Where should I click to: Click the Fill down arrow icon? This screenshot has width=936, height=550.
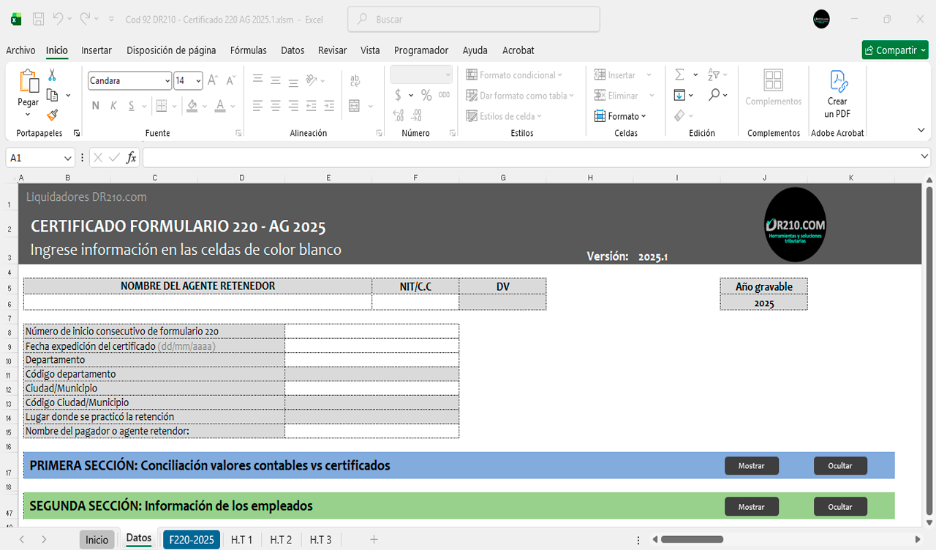679,95
